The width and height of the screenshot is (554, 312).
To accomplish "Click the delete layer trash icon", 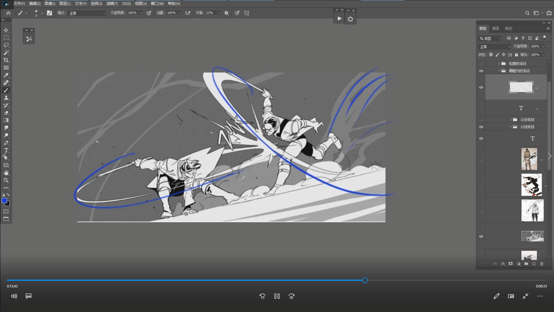I will pyautogui.click(x=542, y=264).
